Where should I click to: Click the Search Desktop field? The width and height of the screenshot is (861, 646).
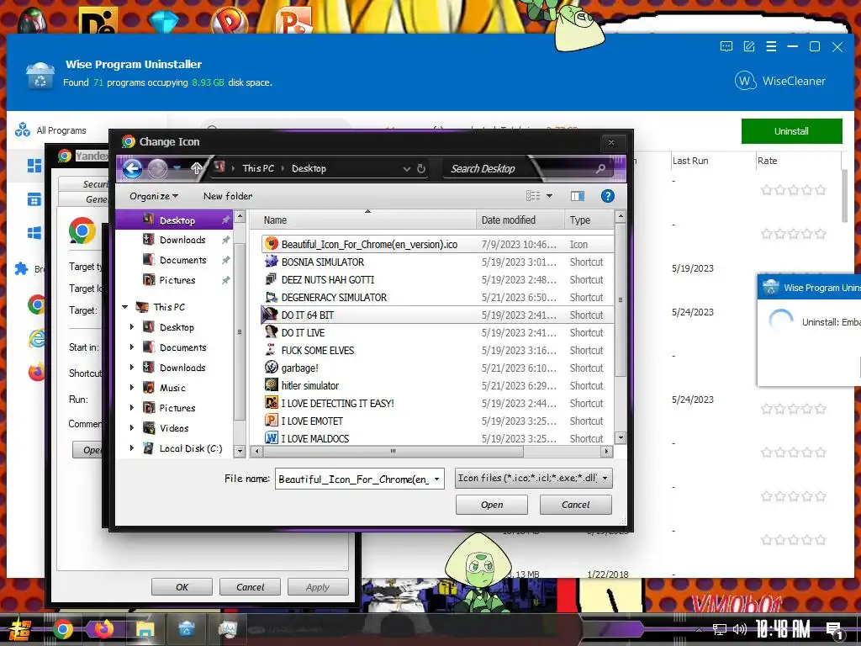click(527, 168)
